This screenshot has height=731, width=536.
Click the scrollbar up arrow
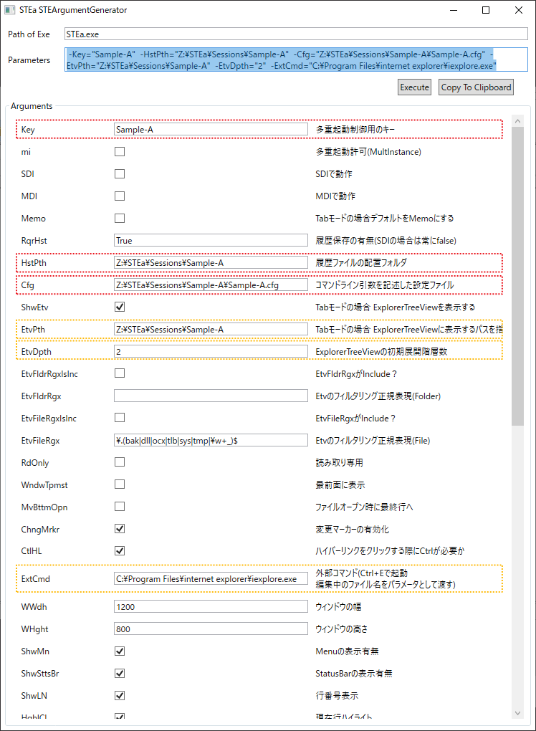517,121
